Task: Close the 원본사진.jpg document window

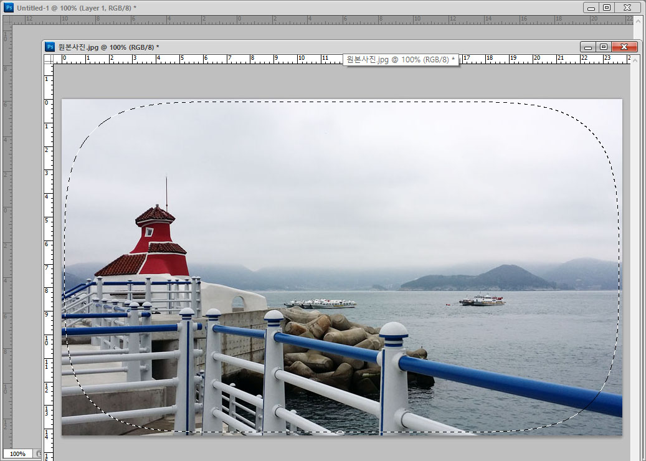Action: (624, 47)
